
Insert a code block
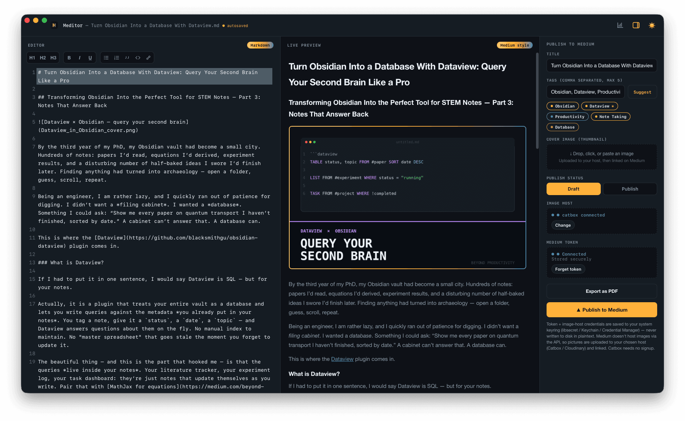(x=138, y=58)
